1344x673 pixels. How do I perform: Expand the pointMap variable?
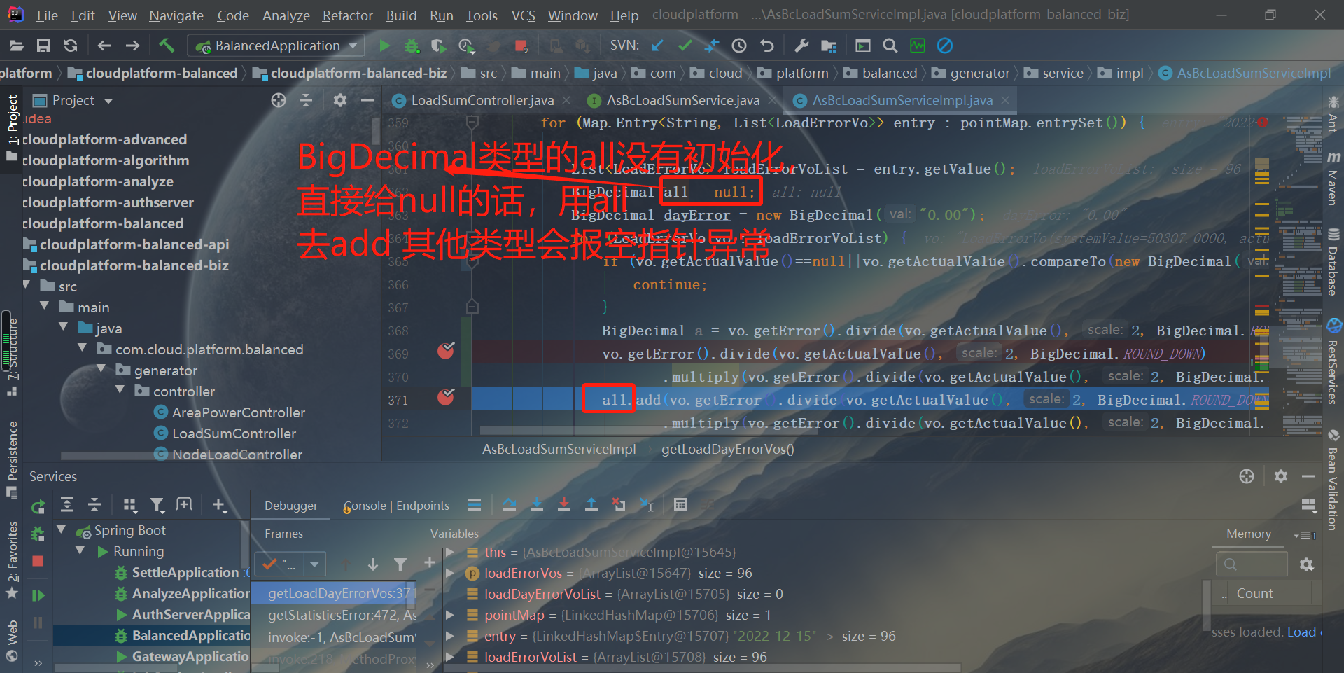click(450, 615)
